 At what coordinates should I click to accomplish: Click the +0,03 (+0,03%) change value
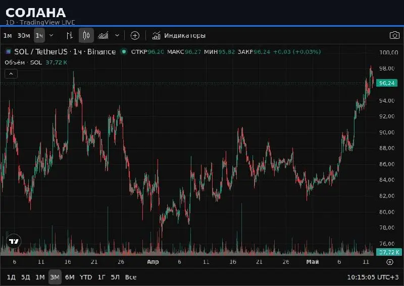(297, 52)
